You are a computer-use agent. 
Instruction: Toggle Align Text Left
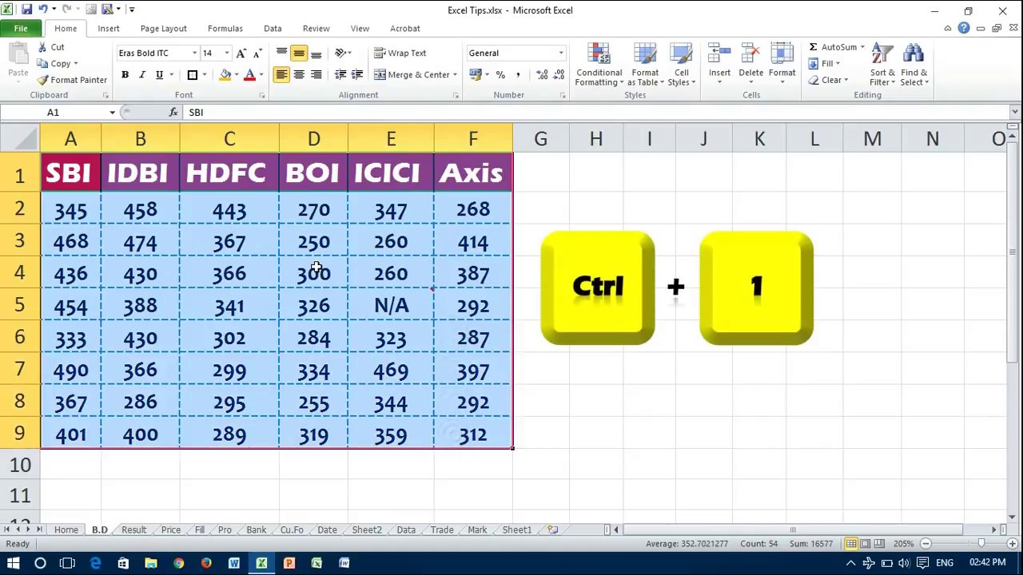[281, 74]
